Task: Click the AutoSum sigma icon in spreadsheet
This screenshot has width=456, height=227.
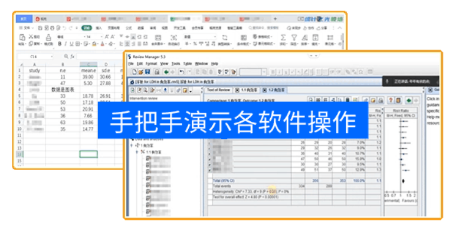Action: (x=283, y=38)
